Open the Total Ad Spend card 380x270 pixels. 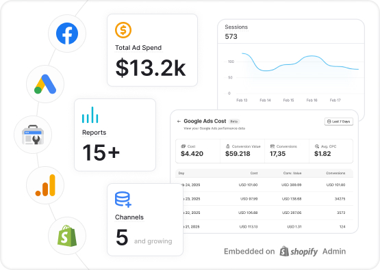tap(152, 50)
